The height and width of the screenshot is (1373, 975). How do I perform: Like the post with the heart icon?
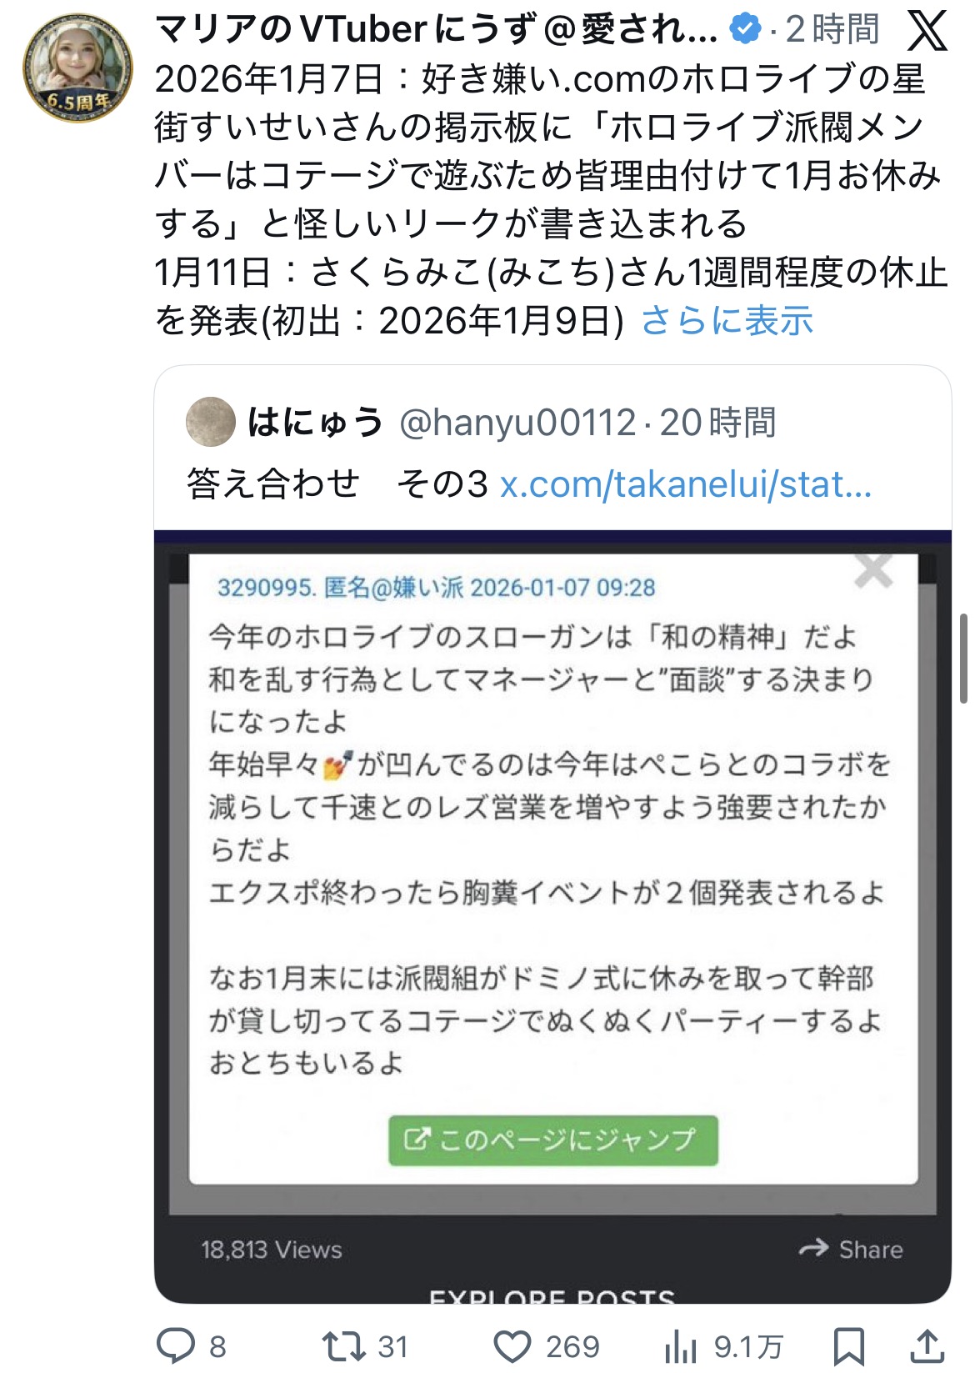pos(512,1345)
